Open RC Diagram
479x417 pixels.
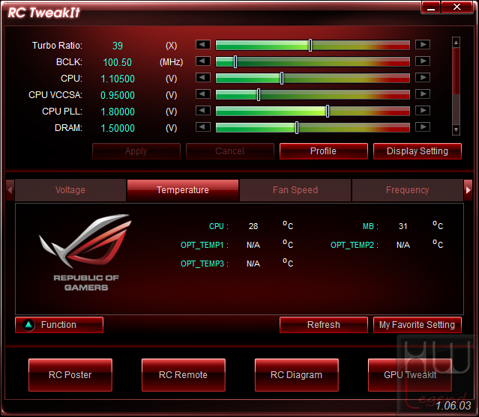pos(297,375)
